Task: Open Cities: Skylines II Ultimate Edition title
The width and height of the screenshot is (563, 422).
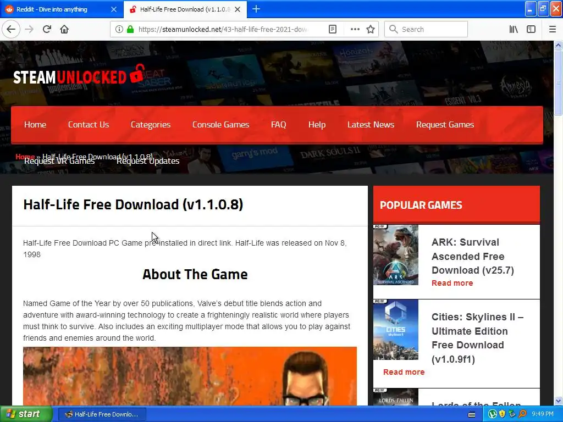Action: tap(478, 338)
